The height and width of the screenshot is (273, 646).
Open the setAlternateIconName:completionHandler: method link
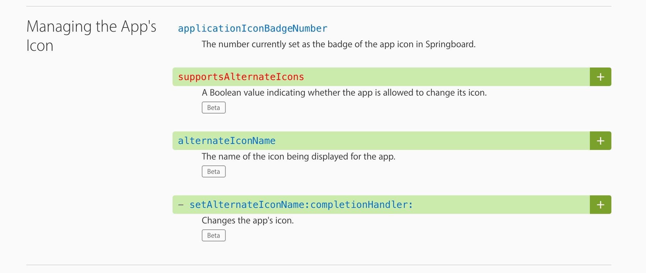point(301,205)
